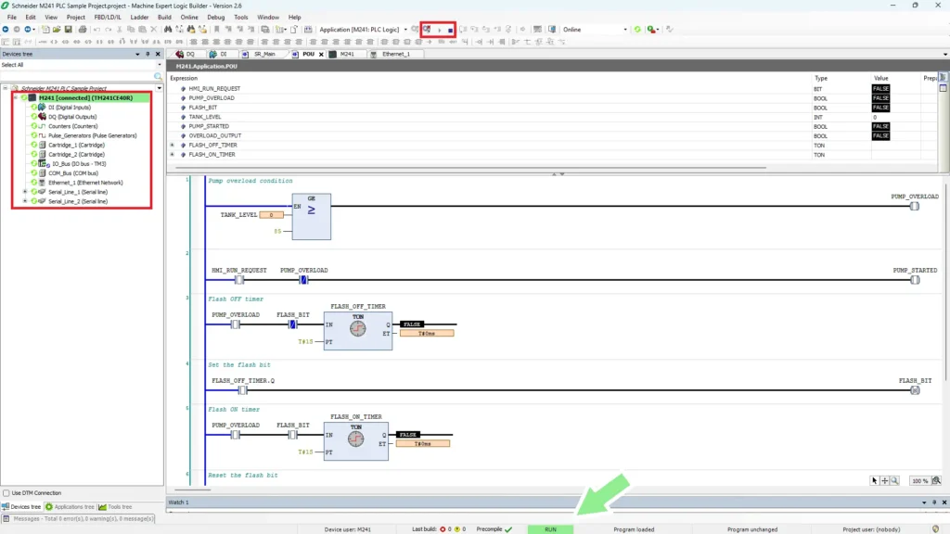The image size is (950, 534).
Task: Select IO_Bus (IO bus - TM3) node
Action: point(79,163)
